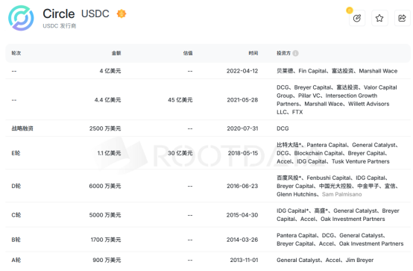Click the date 2013-11-01
413x271 pixels.
(245, 261)
